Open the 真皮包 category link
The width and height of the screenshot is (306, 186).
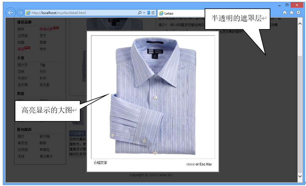23,143
